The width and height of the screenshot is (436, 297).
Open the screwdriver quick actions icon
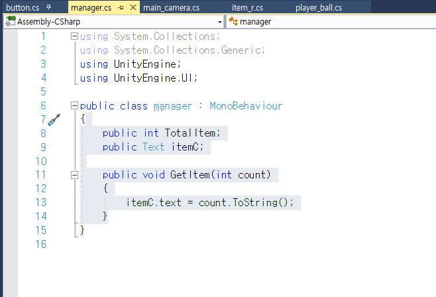[x=54, y=120]
